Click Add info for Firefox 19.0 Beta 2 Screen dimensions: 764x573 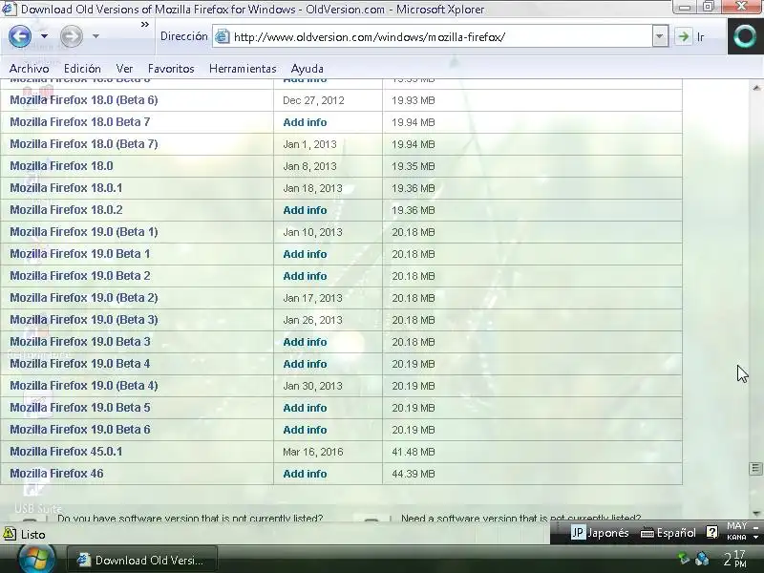[x=305, y=276]
